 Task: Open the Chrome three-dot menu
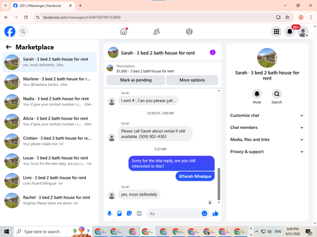point(311,17)
